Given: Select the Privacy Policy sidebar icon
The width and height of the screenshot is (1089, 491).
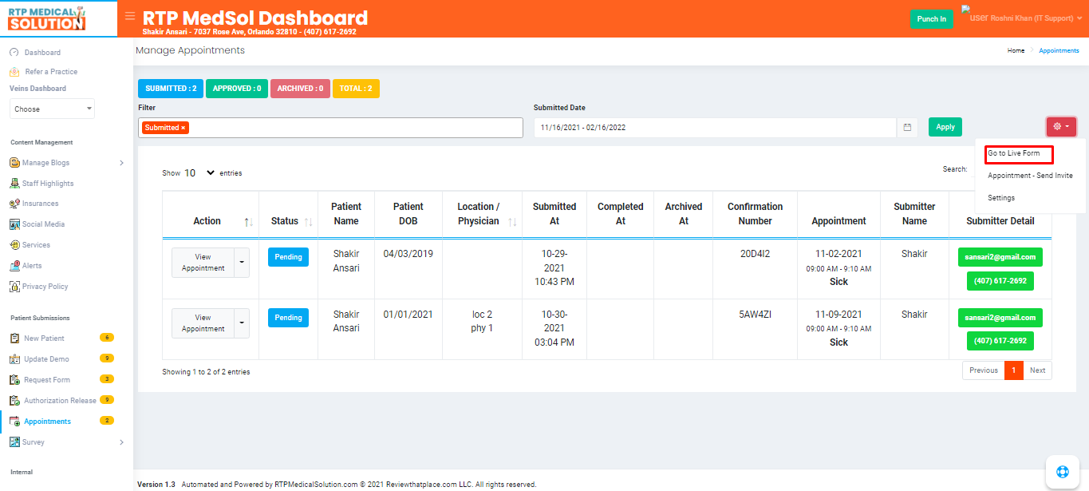Looking at the screenshot, I should click(x=15, y=287).
